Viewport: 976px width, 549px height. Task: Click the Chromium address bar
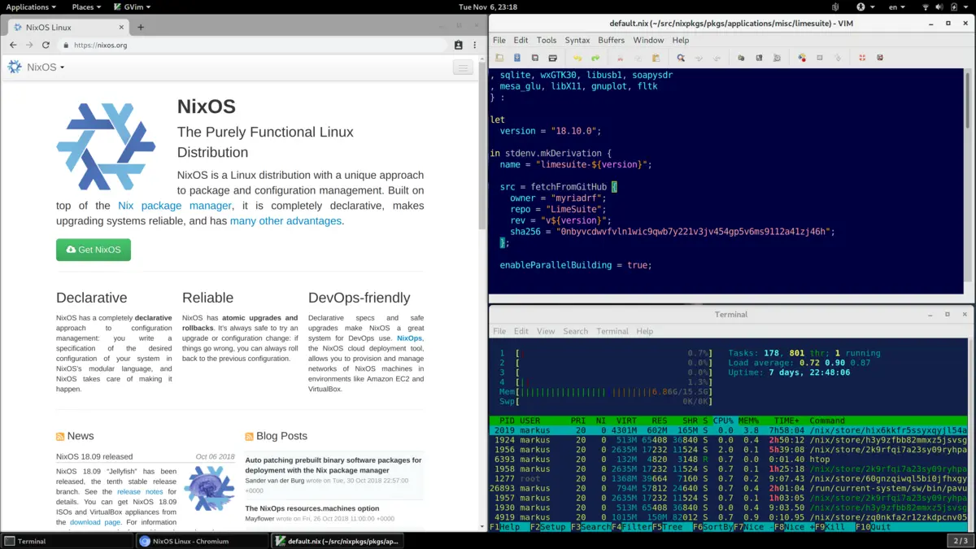[244, 45]
